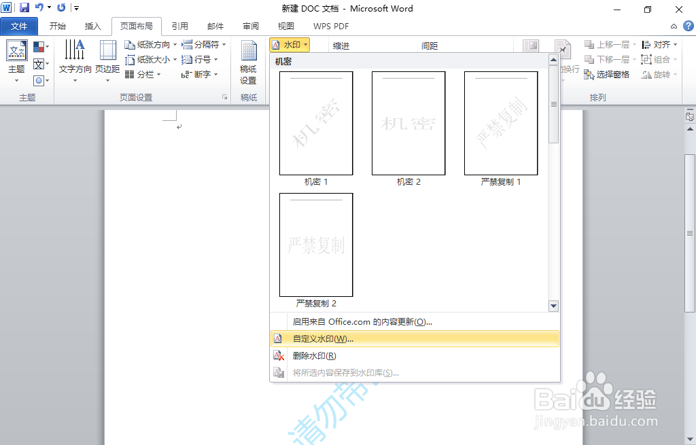The height and width of the screenshot is (445, 696).
Task: Open page setup dialog launcher
Action: point(224,97)
